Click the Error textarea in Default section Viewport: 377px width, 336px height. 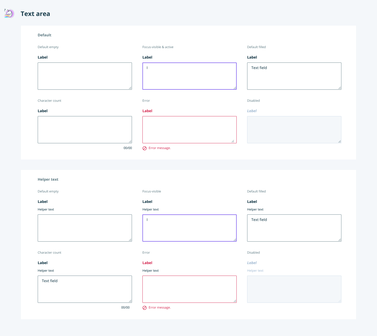pyautogui.click(x=190, y=130)
